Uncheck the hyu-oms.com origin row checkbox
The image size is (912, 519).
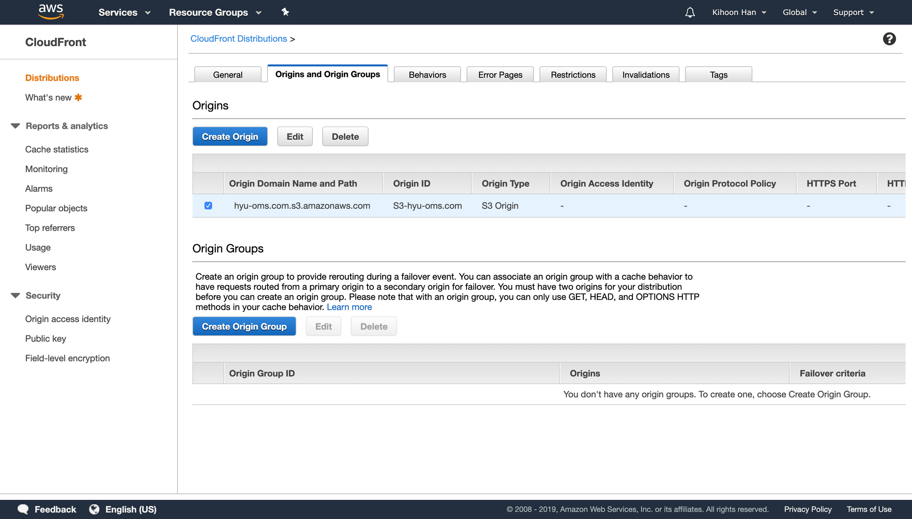click(x=208, y=206)
